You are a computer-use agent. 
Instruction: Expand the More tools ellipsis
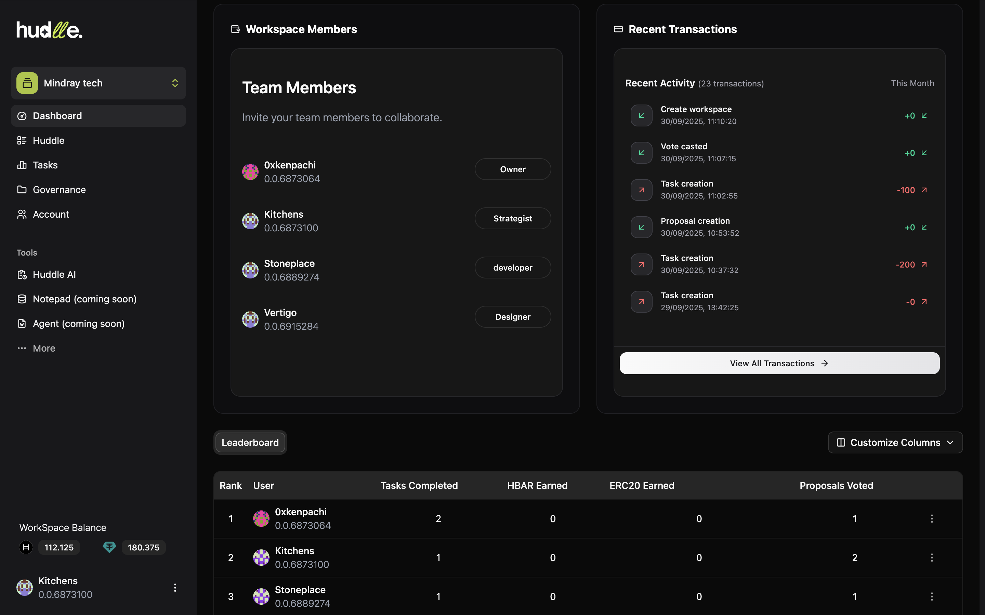(x=22, y=348)
